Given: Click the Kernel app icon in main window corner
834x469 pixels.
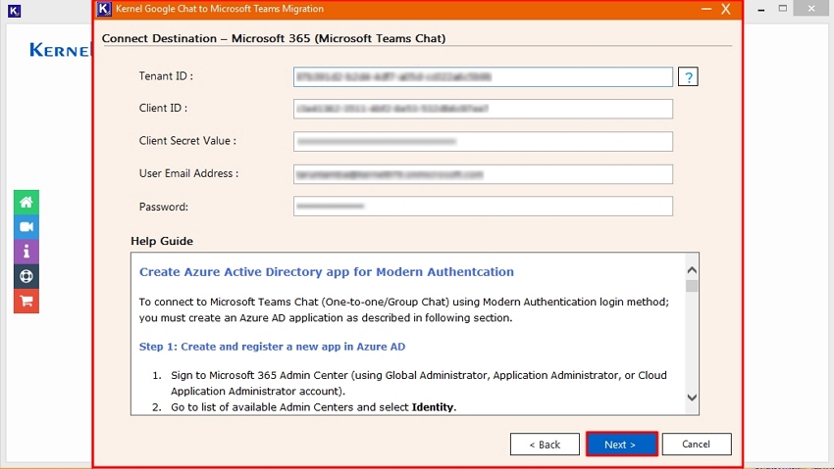Looking at the screenshot, I should tap(15, 11).
